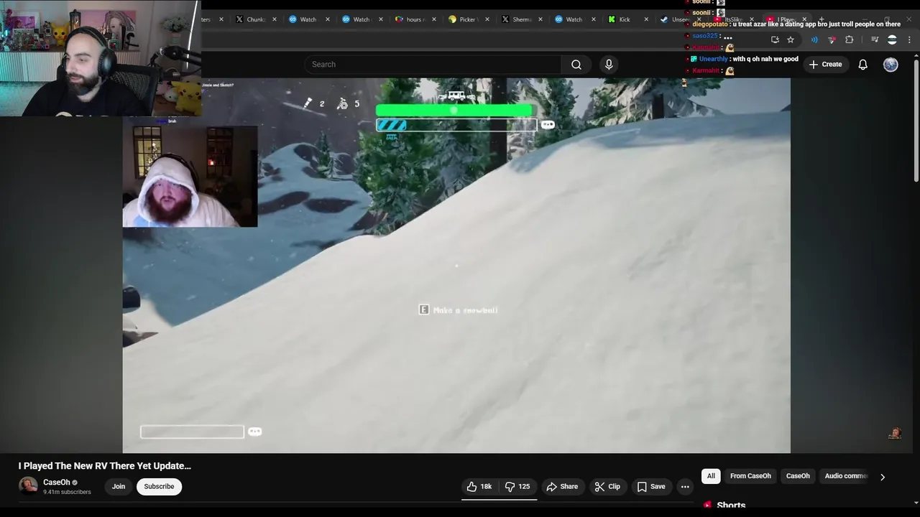
Task: Close the Sherma tab
Action: [x=540, y=19]
